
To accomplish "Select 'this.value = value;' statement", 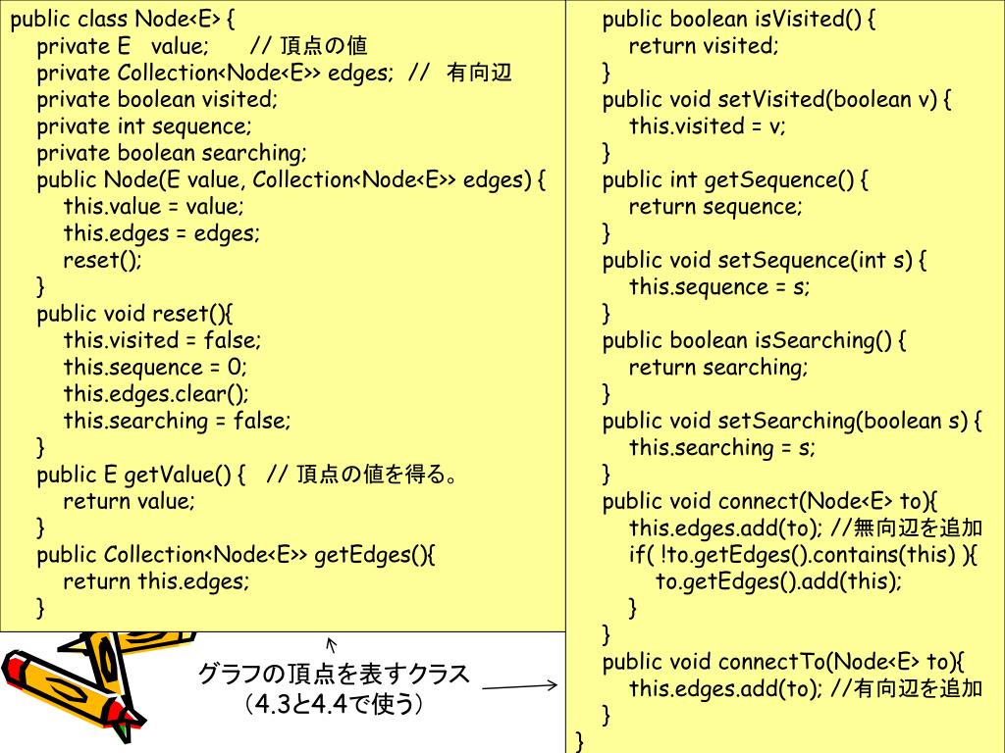I will (154, 207).
